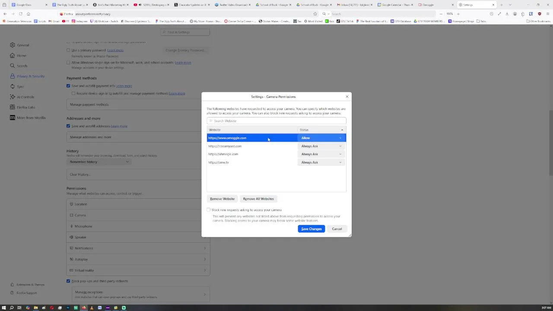
Task: Click the Search Website field
Action: click(276, 121)
